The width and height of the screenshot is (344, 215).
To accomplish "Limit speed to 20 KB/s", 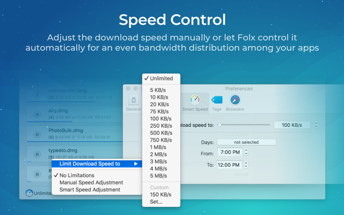I will click(x=161, y=104).
